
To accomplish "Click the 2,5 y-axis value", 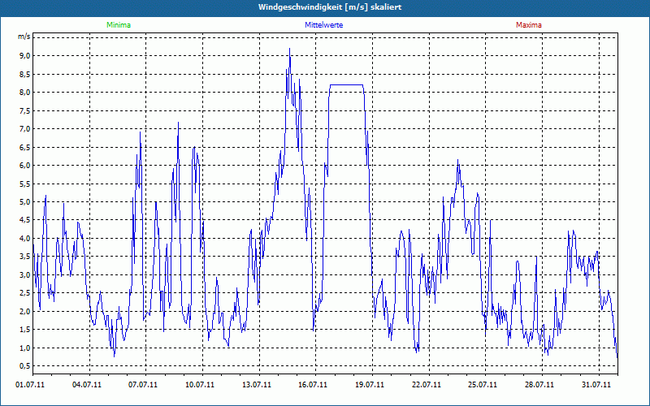I will tap(25, 293).
